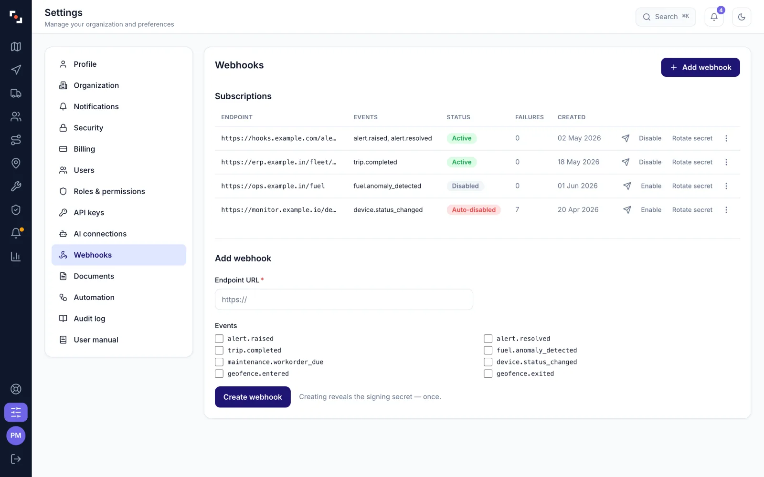Image resolution: width=764 pixels, height=477 pixels.
Task: Click the Add webhook button
Action: (x=700, y=67)
